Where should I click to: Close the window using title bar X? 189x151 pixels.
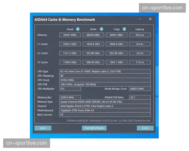click(150, 19)
